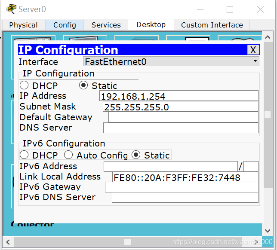The width and height of the screenshot is (277, 250).
Task: Select the Desktop tab
Action: (x=151, y=24)
